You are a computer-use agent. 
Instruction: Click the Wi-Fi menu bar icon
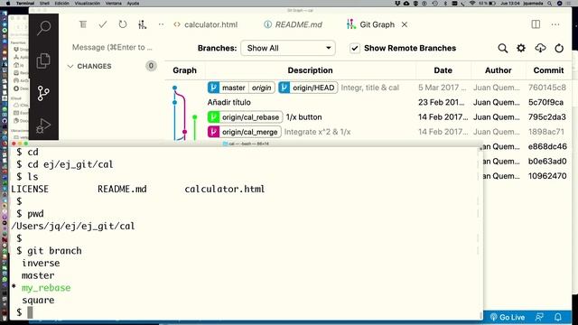tap(472, 4)
